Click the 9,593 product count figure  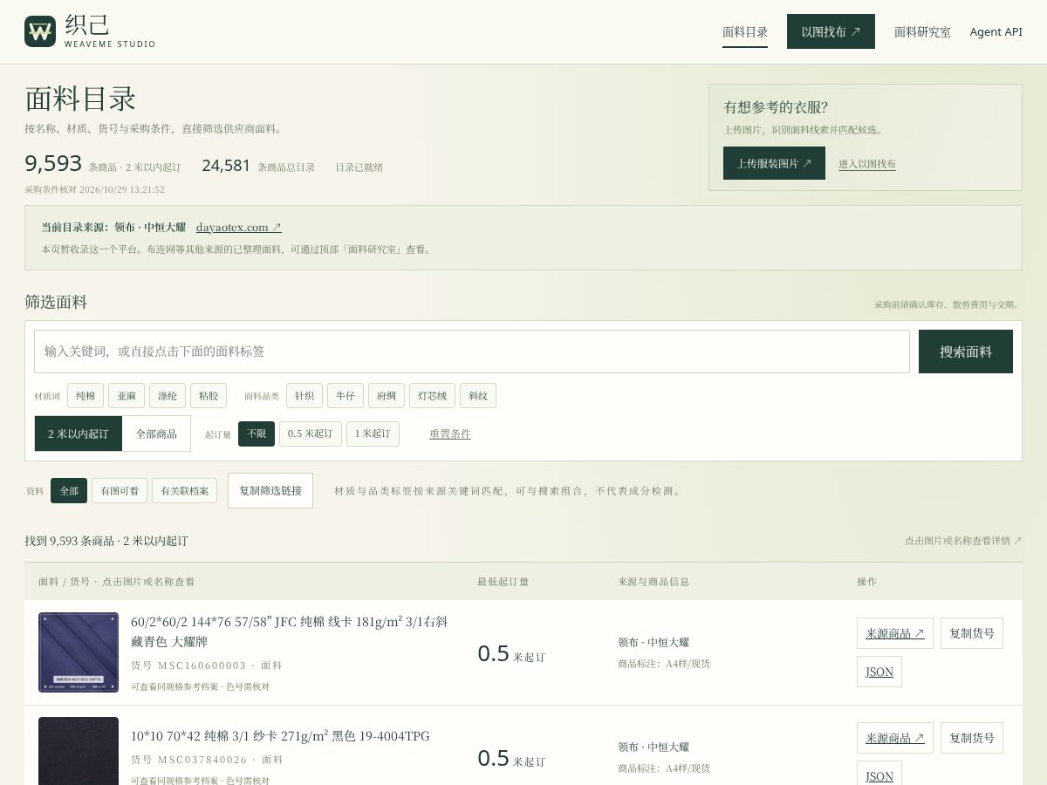coord(53,164)
